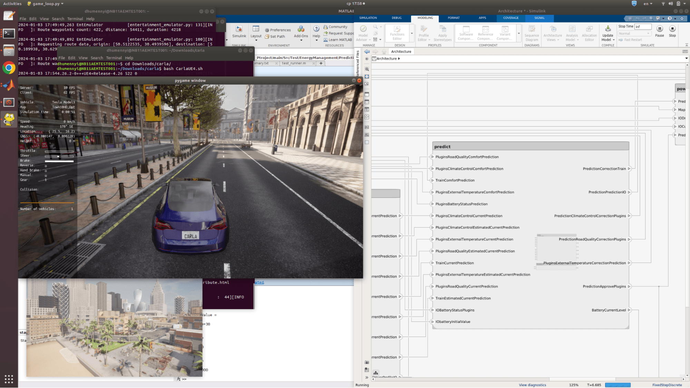
Task: Toggle the Manual gear indicator box
Action: click(x=46, y=176)
